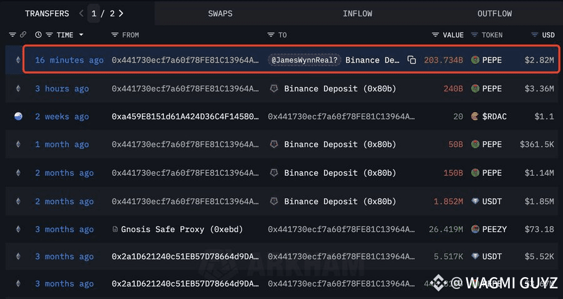Switch to the SWAPS tab
Viewport: 563px width, 299px height.
pos(220,14)
